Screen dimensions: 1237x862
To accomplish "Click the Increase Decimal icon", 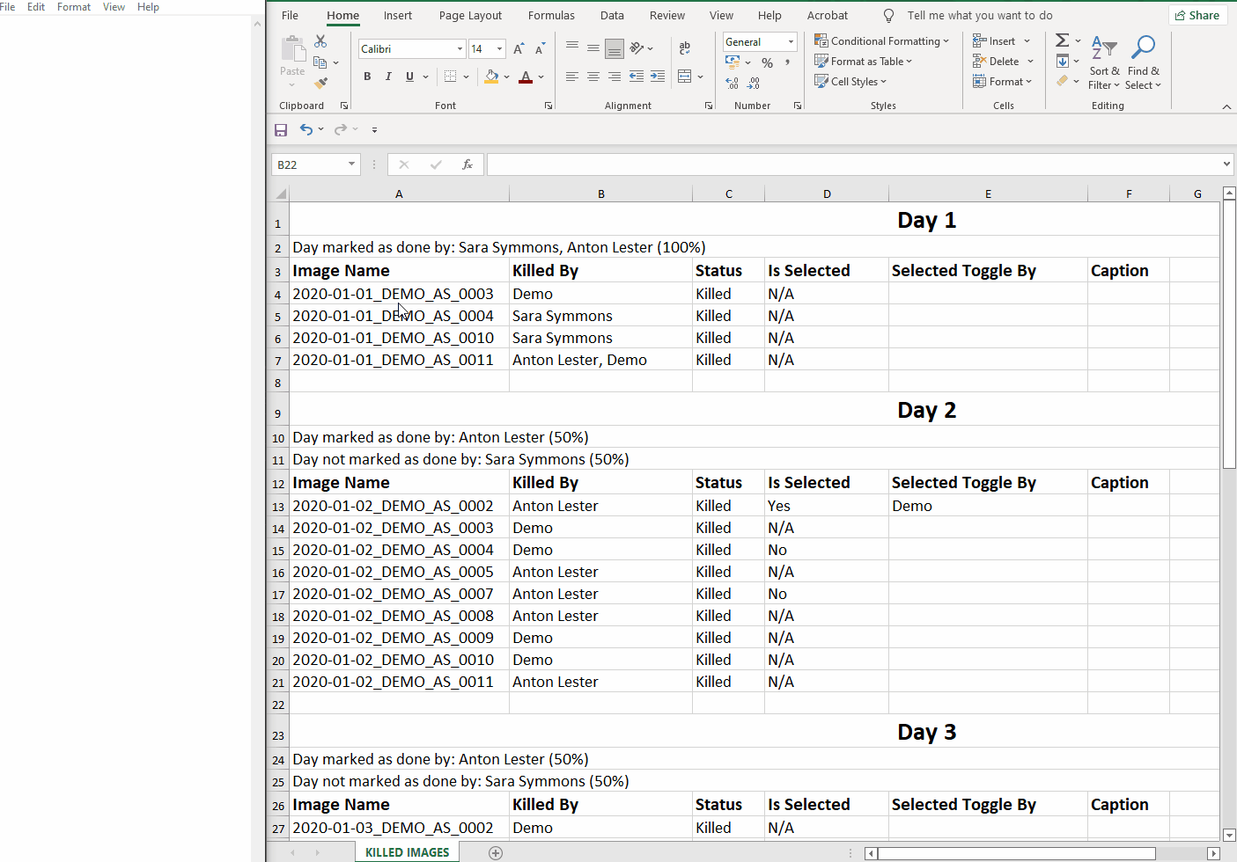I will [x=732, y=83].
